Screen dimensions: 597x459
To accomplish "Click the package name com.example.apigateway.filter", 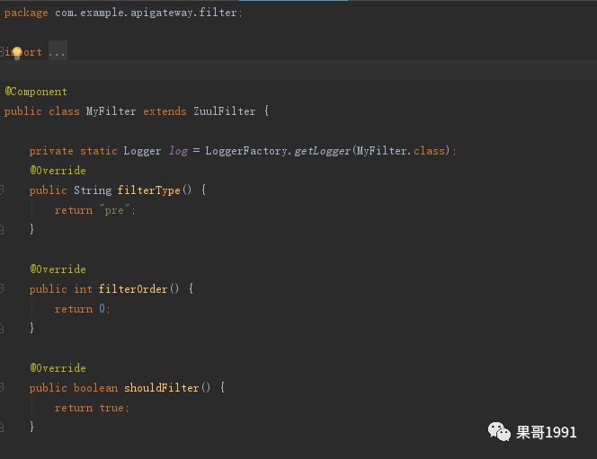I will pos(146,13).
